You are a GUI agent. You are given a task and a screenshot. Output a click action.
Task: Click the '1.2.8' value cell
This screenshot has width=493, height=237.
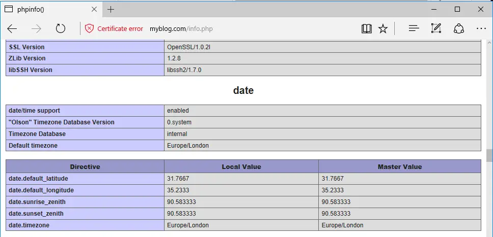(x=322, y=58)
